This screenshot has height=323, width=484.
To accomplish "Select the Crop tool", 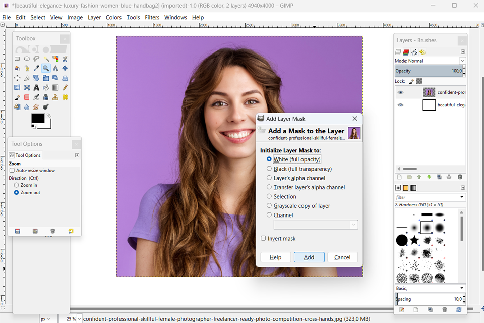I will click(x=27, y=78).
